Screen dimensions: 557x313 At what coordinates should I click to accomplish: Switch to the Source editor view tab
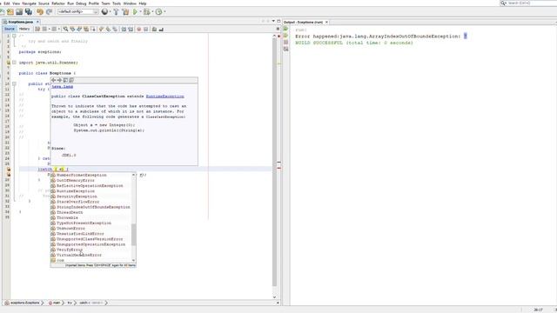pyautogui.click(x=10, y=29)
